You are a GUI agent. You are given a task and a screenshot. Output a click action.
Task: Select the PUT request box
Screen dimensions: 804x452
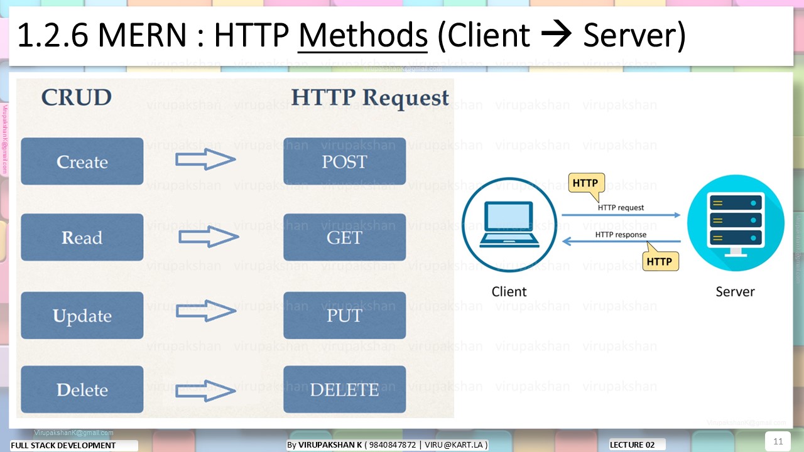coord(344,315)
